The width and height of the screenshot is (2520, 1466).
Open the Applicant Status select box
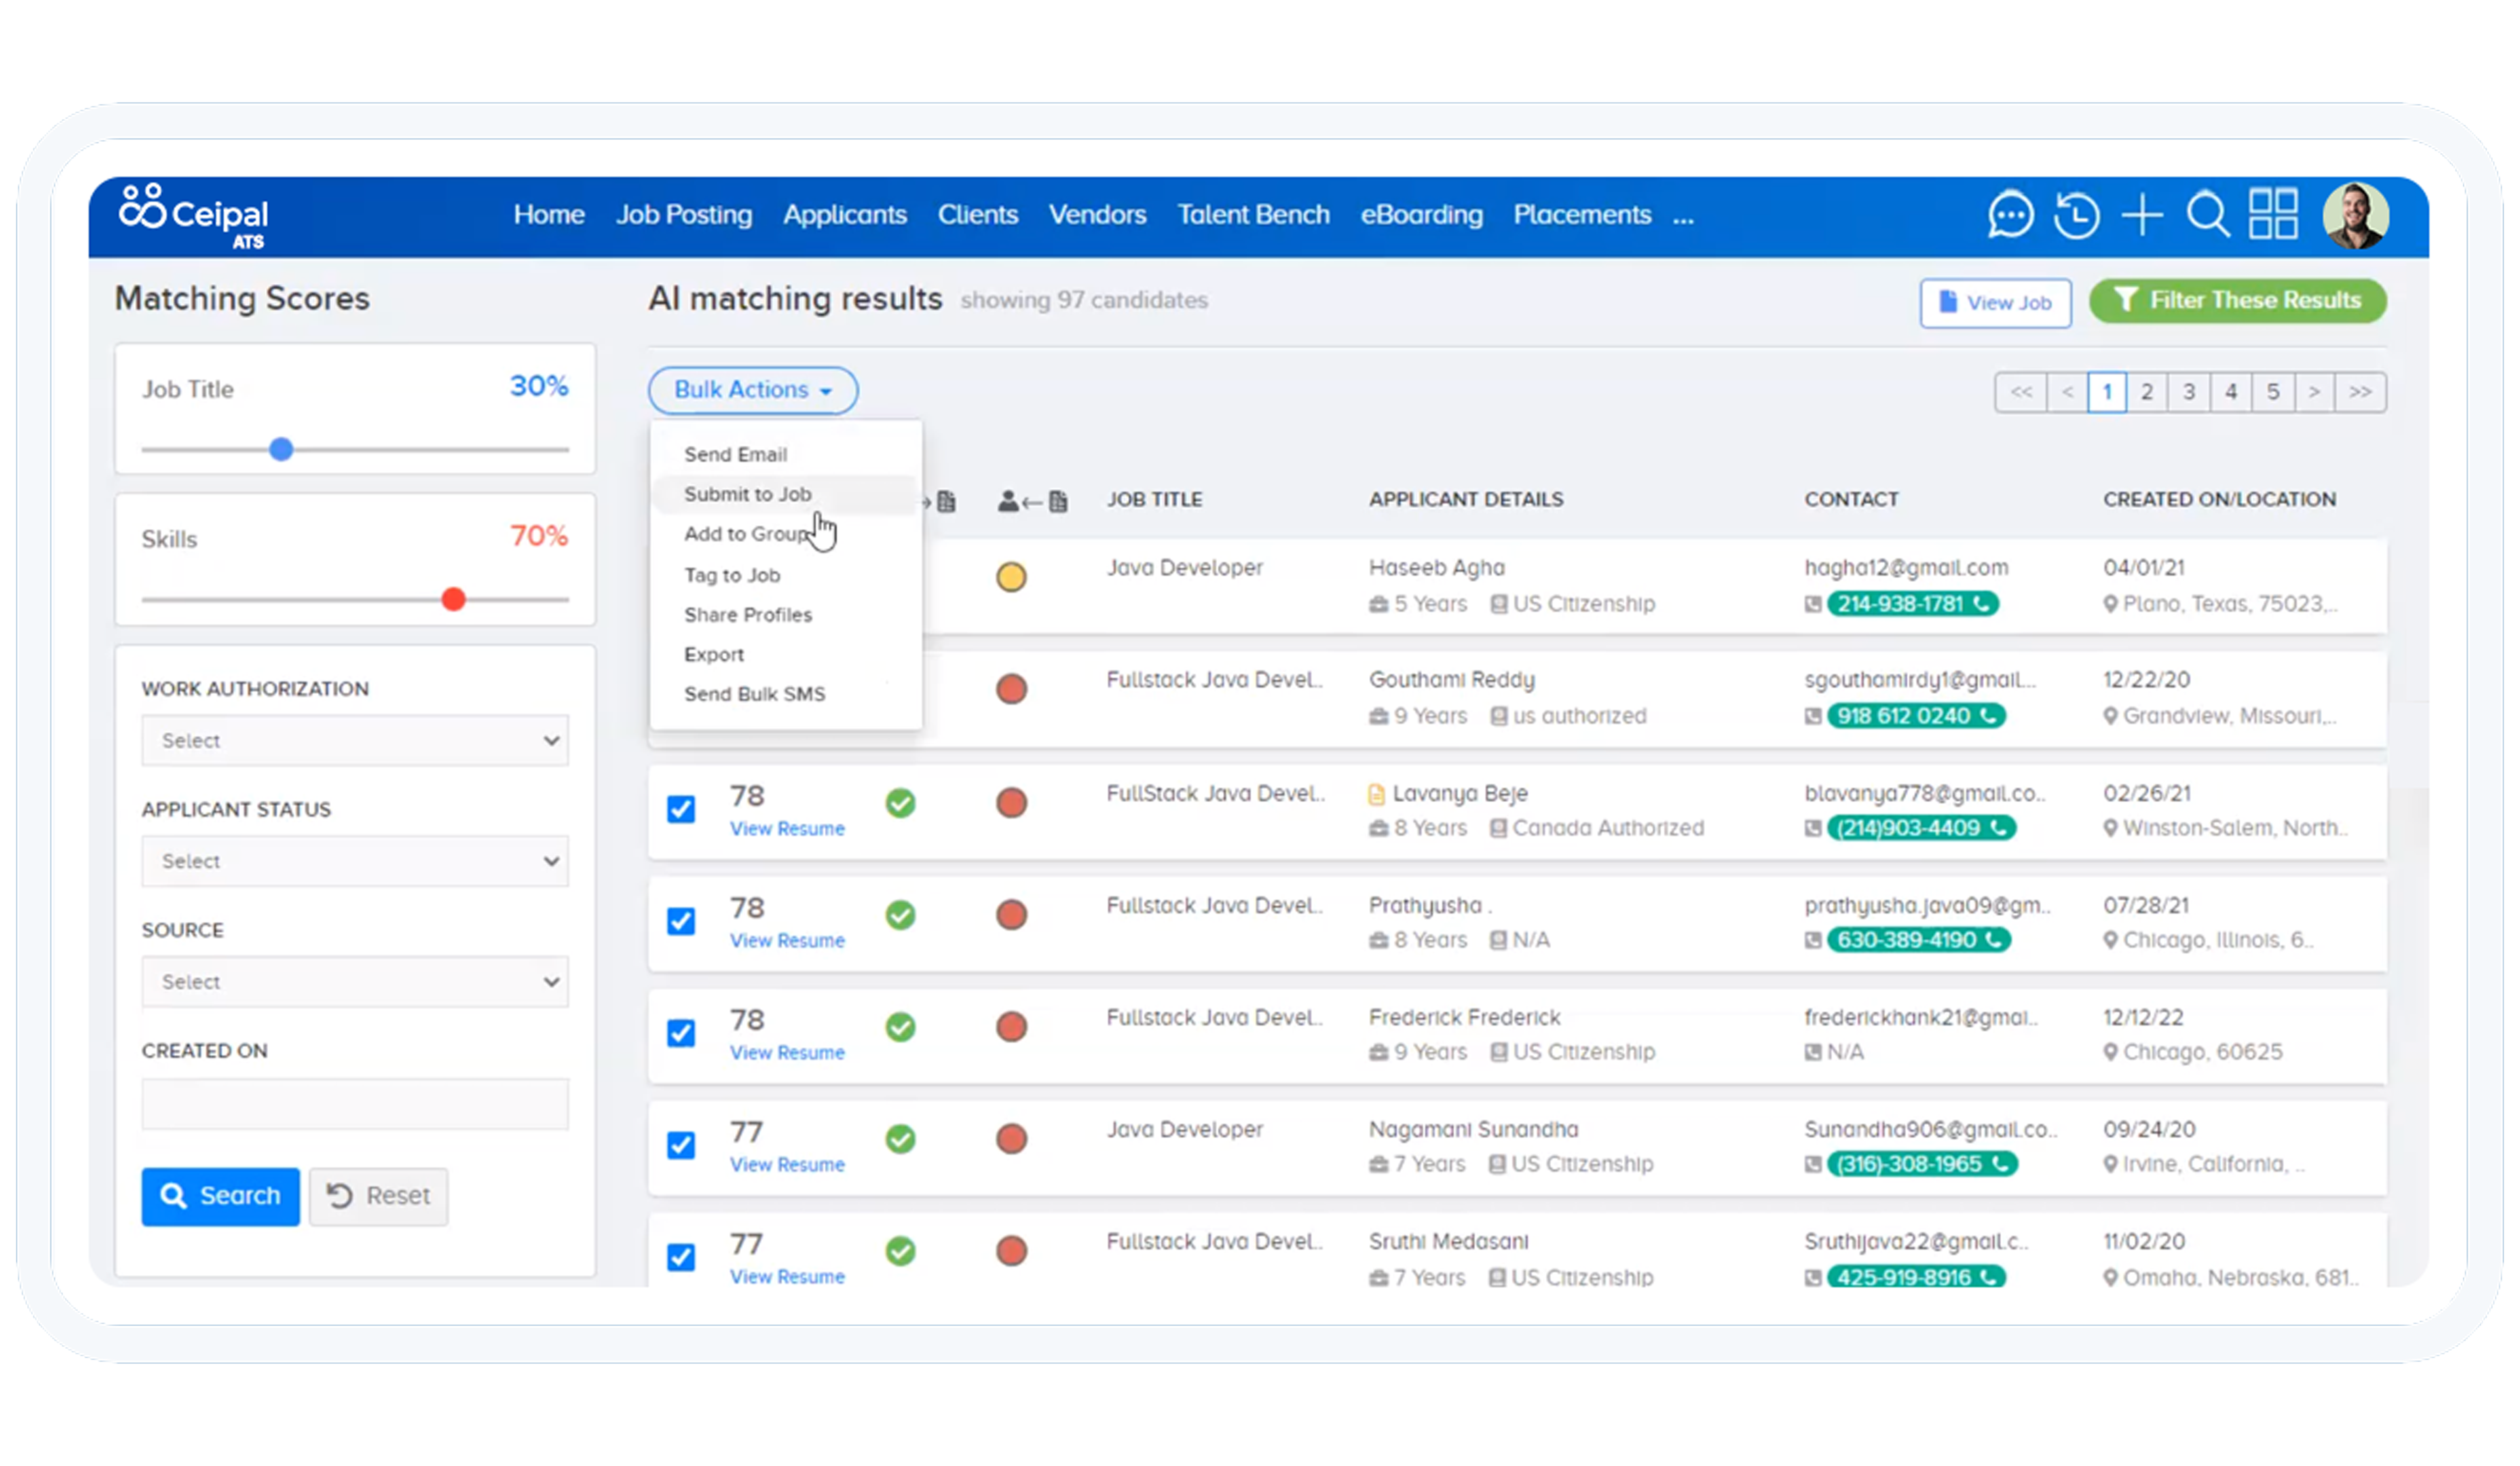coord(355,861)
